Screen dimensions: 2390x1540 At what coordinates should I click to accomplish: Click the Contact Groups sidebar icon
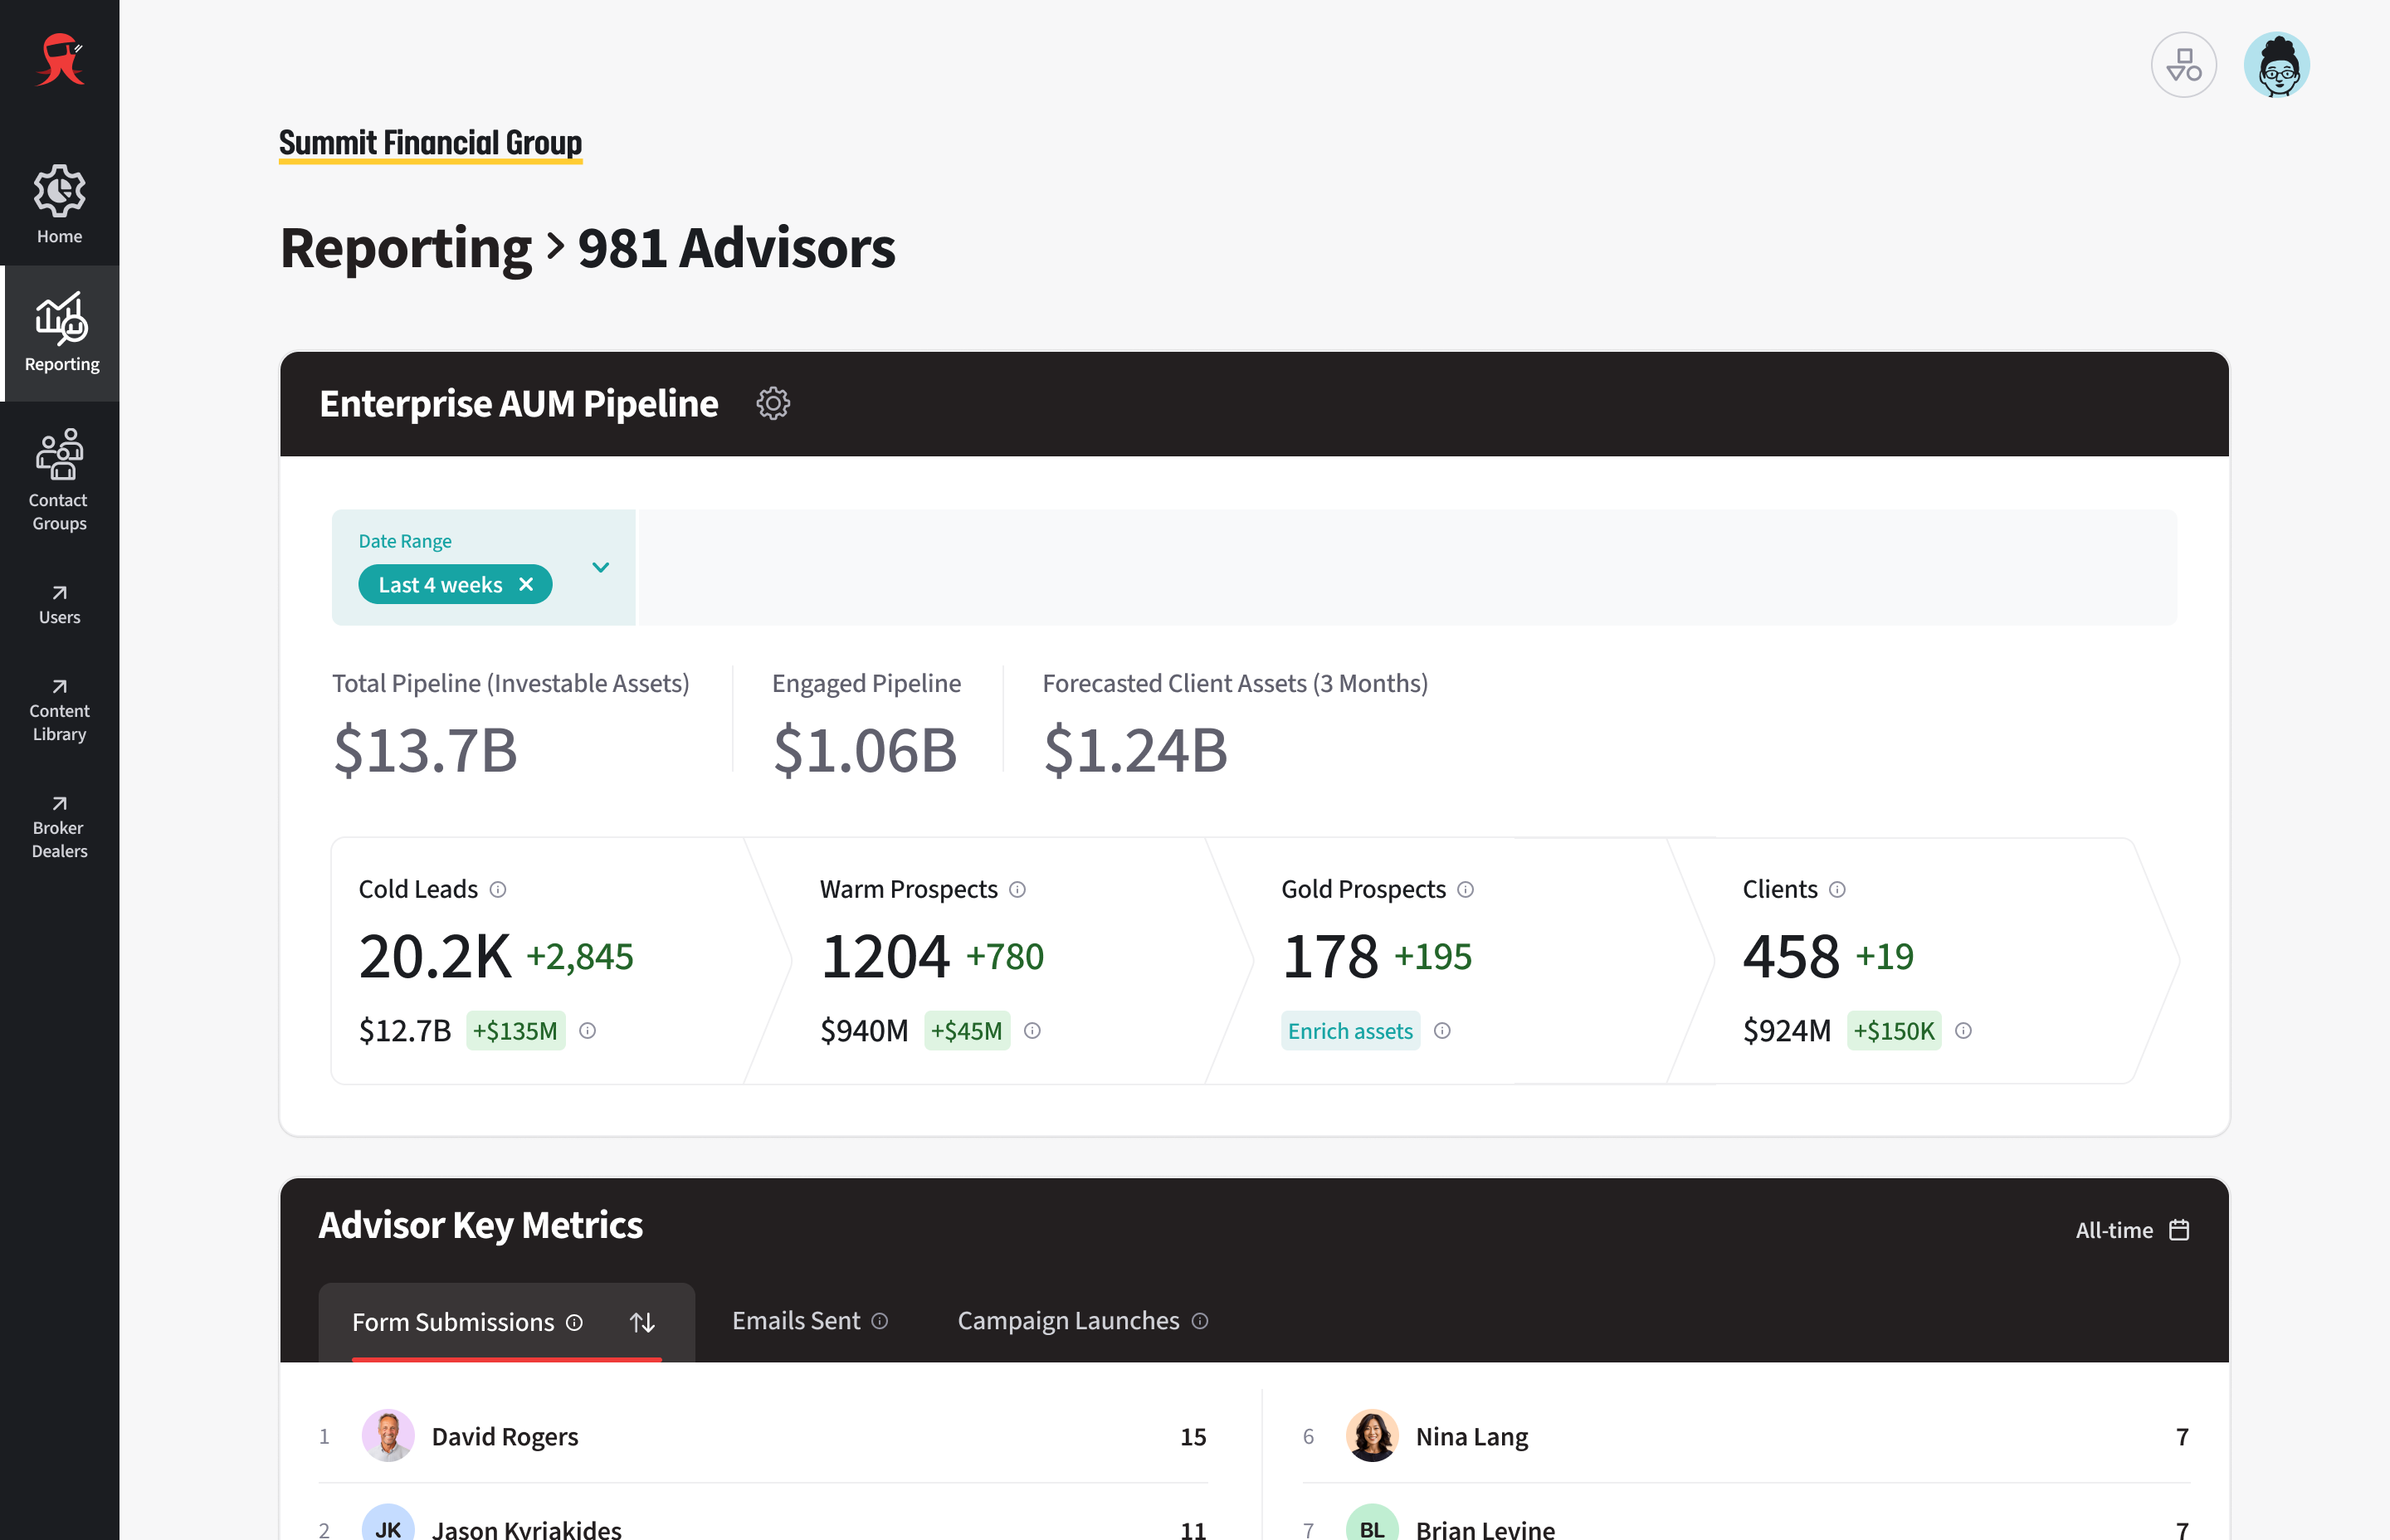59,456
